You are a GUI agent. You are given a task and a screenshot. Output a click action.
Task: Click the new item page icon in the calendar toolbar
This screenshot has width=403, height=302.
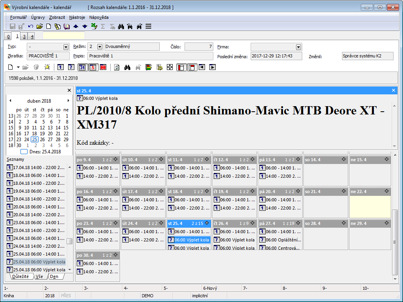pyautogui.click(x=11, y=67)
